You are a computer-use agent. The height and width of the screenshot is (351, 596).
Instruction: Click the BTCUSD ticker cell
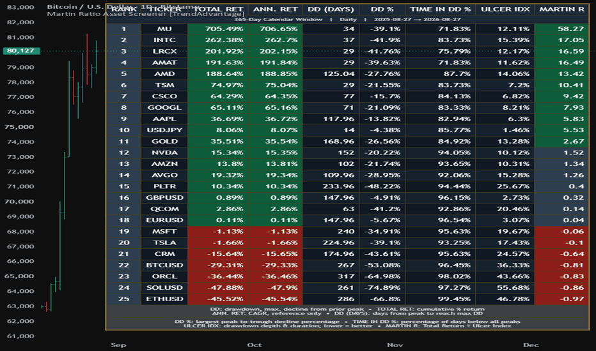[164, 265]
